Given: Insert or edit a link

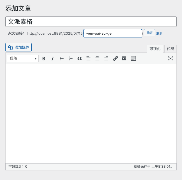Looking at the screenshot, I should tap(115, 58).
